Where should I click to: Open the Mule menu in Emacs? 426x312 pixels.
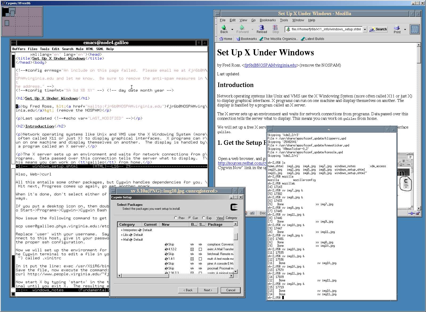coord(80,49)
